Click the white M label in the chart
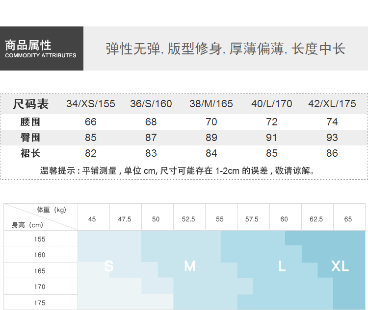368x310 pixels. [x=189, y=266]
